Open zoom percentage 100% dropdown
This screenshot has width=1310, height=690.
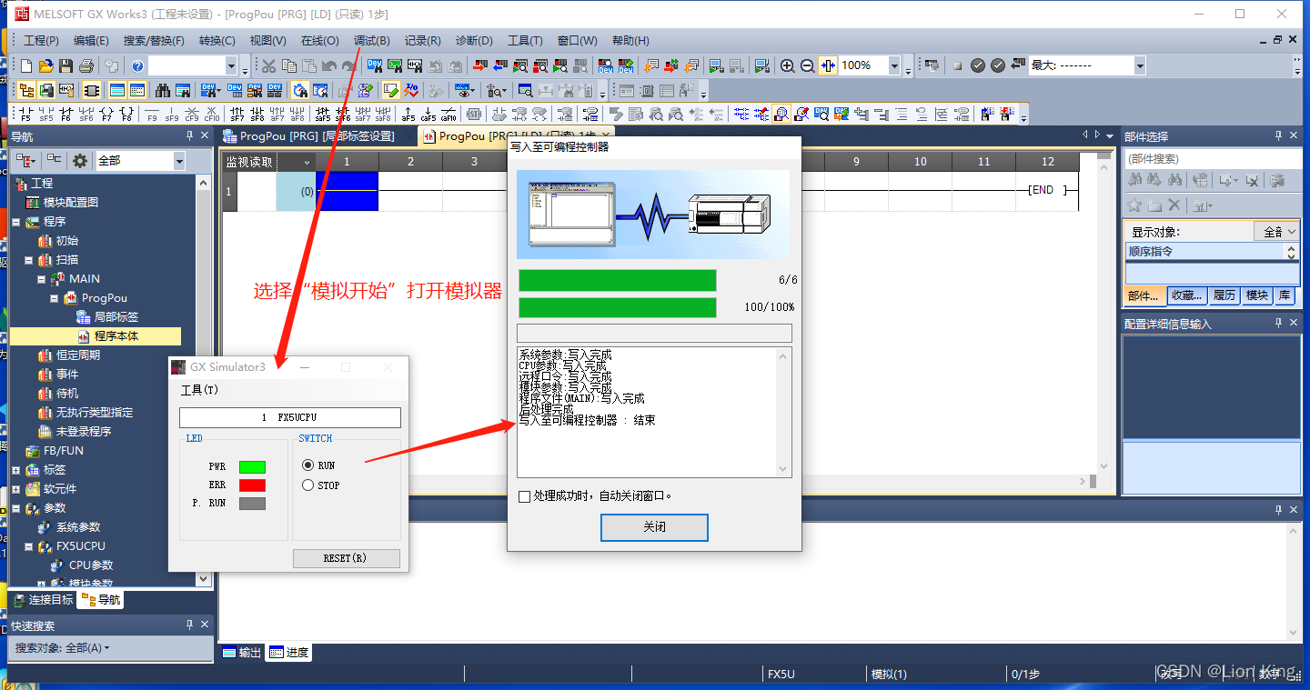click(x=894, y=66)
